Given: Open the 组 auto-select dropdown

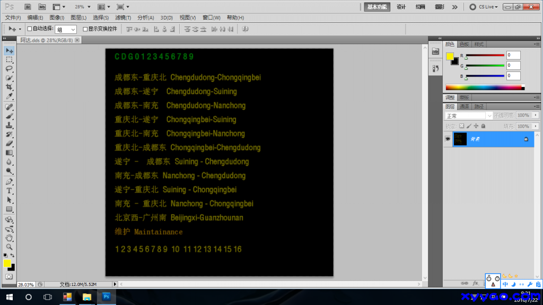Looking at the screenshot, I should [x=66, y=30].
